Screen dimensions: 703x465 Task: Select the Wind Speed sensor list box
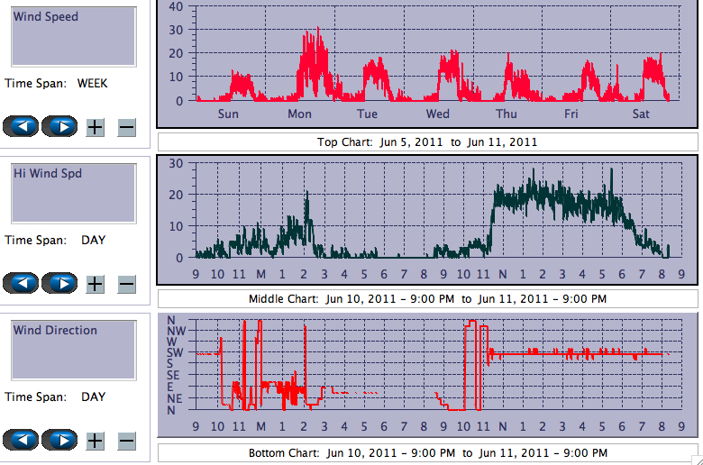coord(72,36)
